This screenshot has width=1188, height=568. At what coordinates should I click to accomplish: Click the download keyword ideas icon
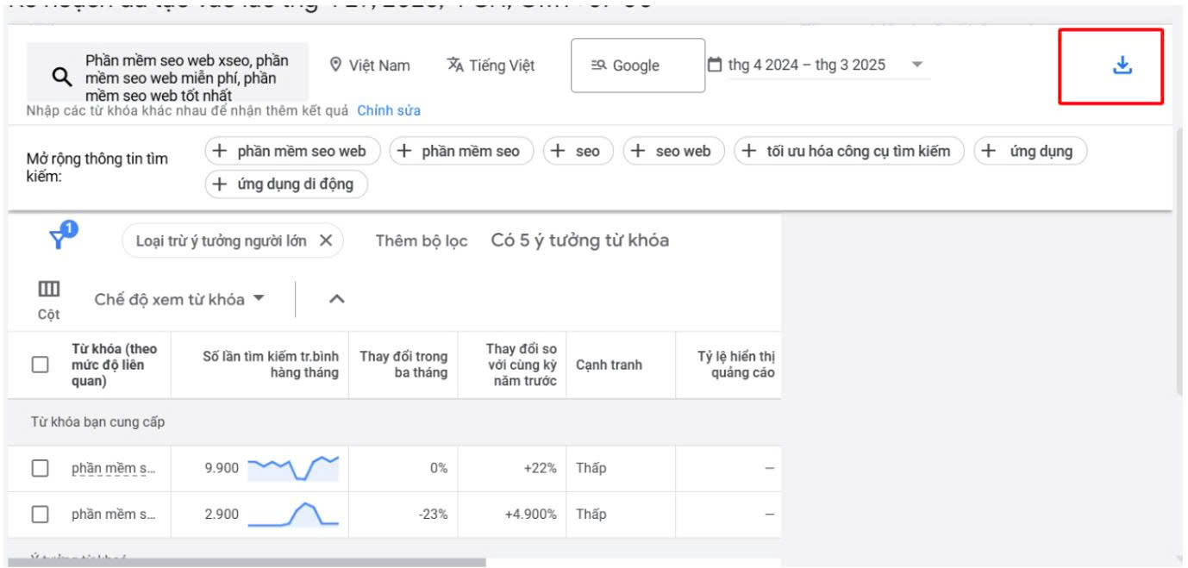[x=1122, y=66]
